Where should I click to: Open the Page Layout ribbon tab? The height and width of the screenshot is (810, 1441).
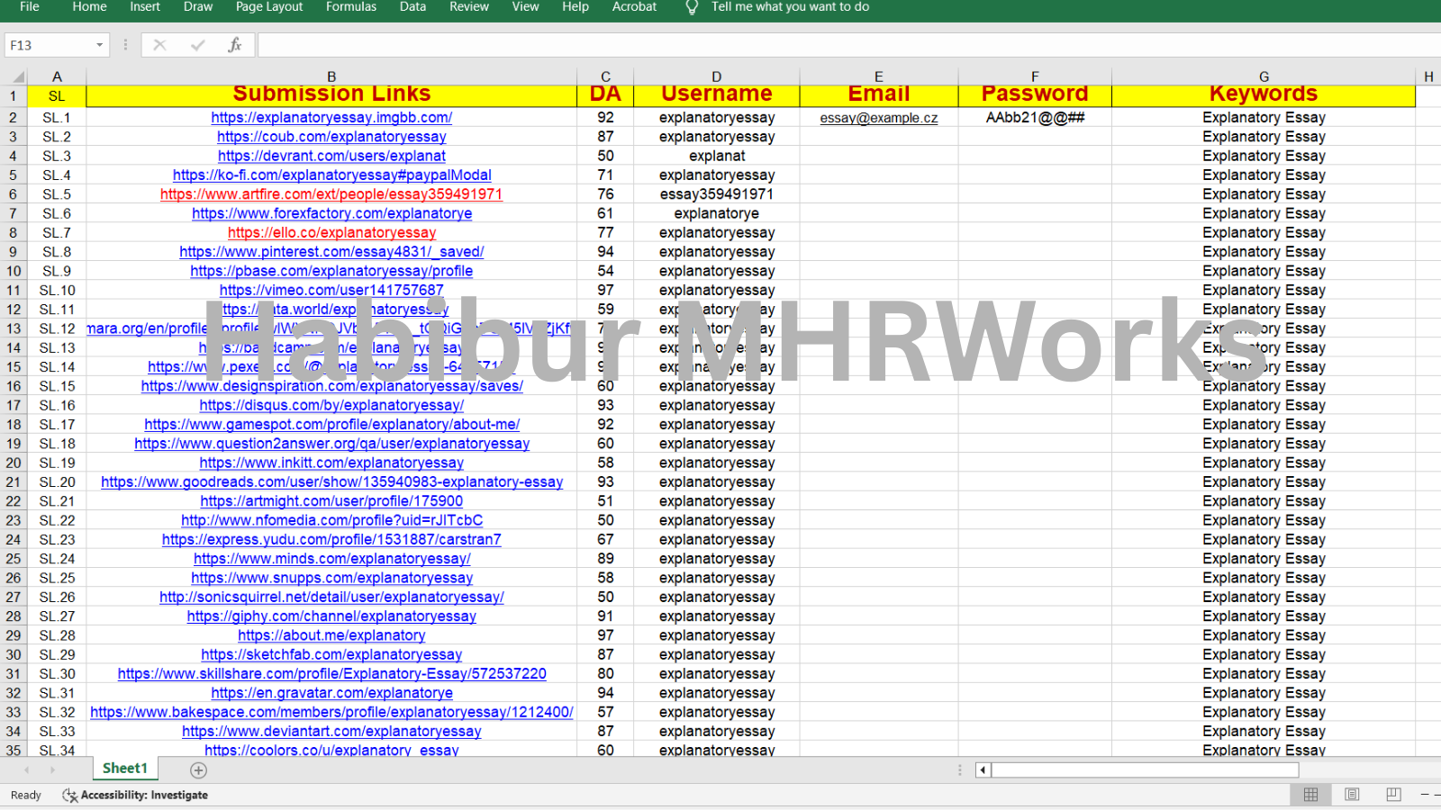click(x=269, y=7)
